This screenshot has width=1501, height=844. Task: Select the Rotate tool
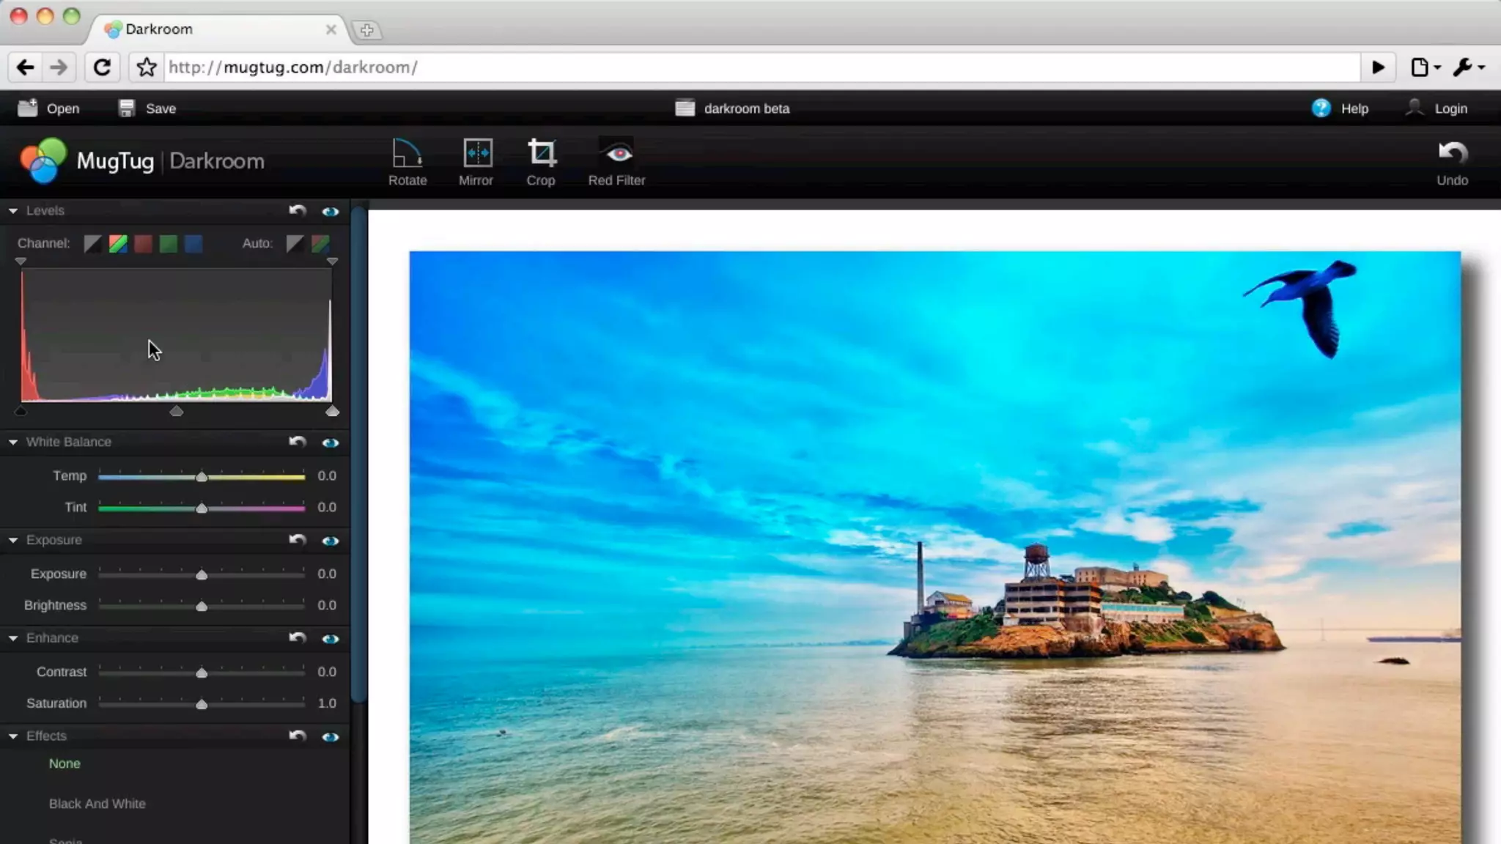click(x=407, y=162)
